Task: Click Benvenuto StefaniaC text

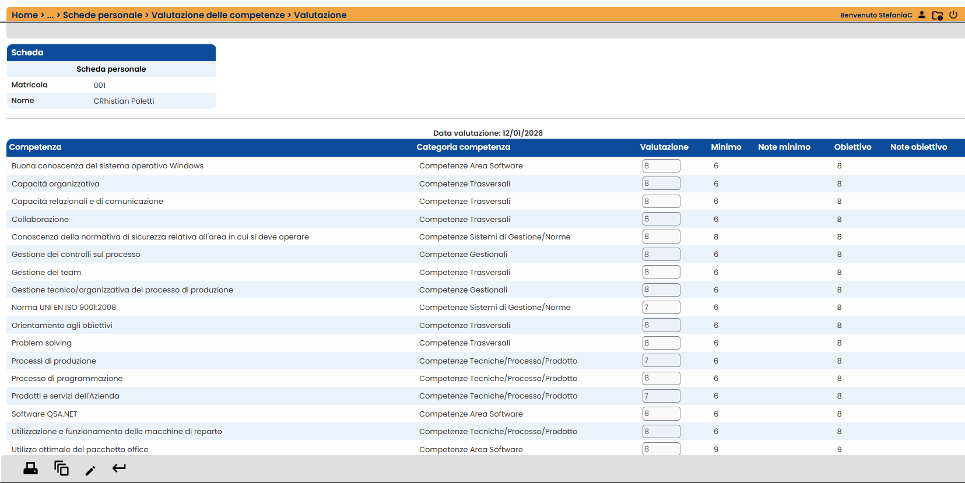Action: 876,15
